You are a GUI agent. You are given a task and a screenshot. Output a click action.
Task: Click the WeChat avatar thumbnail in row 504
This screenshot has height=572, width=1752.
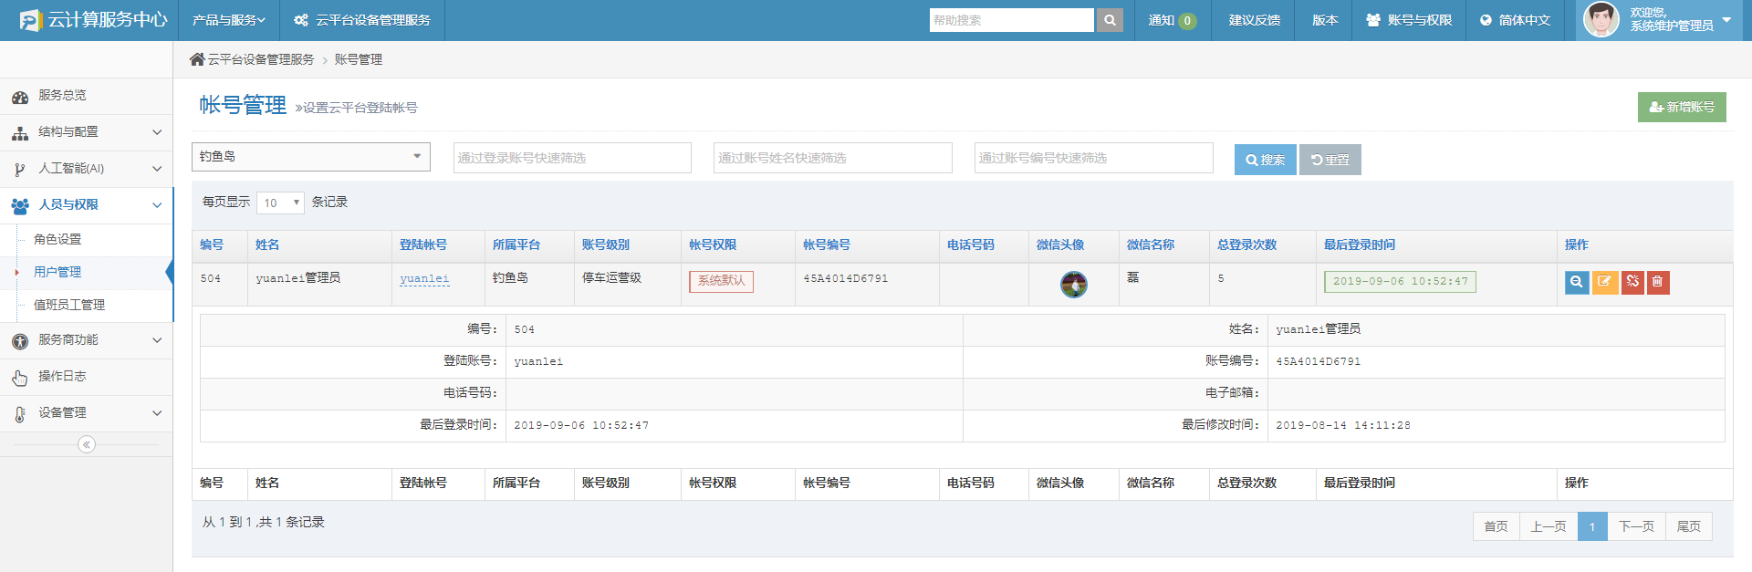[x=1074, y=285]
